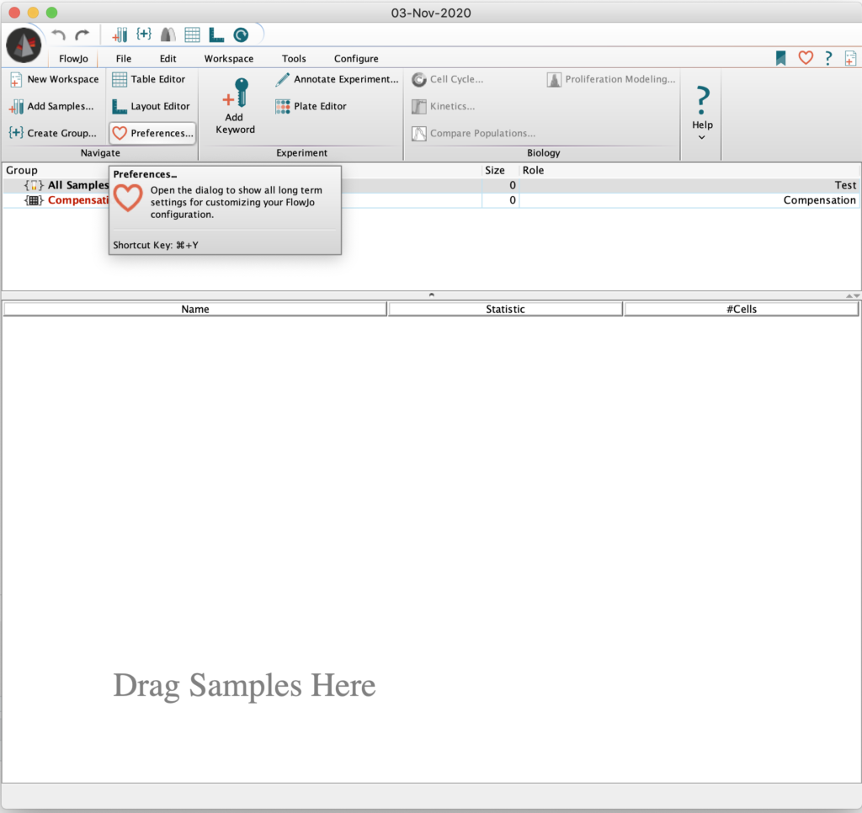Viewport: 862px width, 813px height.
Task: Click the large Help question mark
Action: point(702,100)
